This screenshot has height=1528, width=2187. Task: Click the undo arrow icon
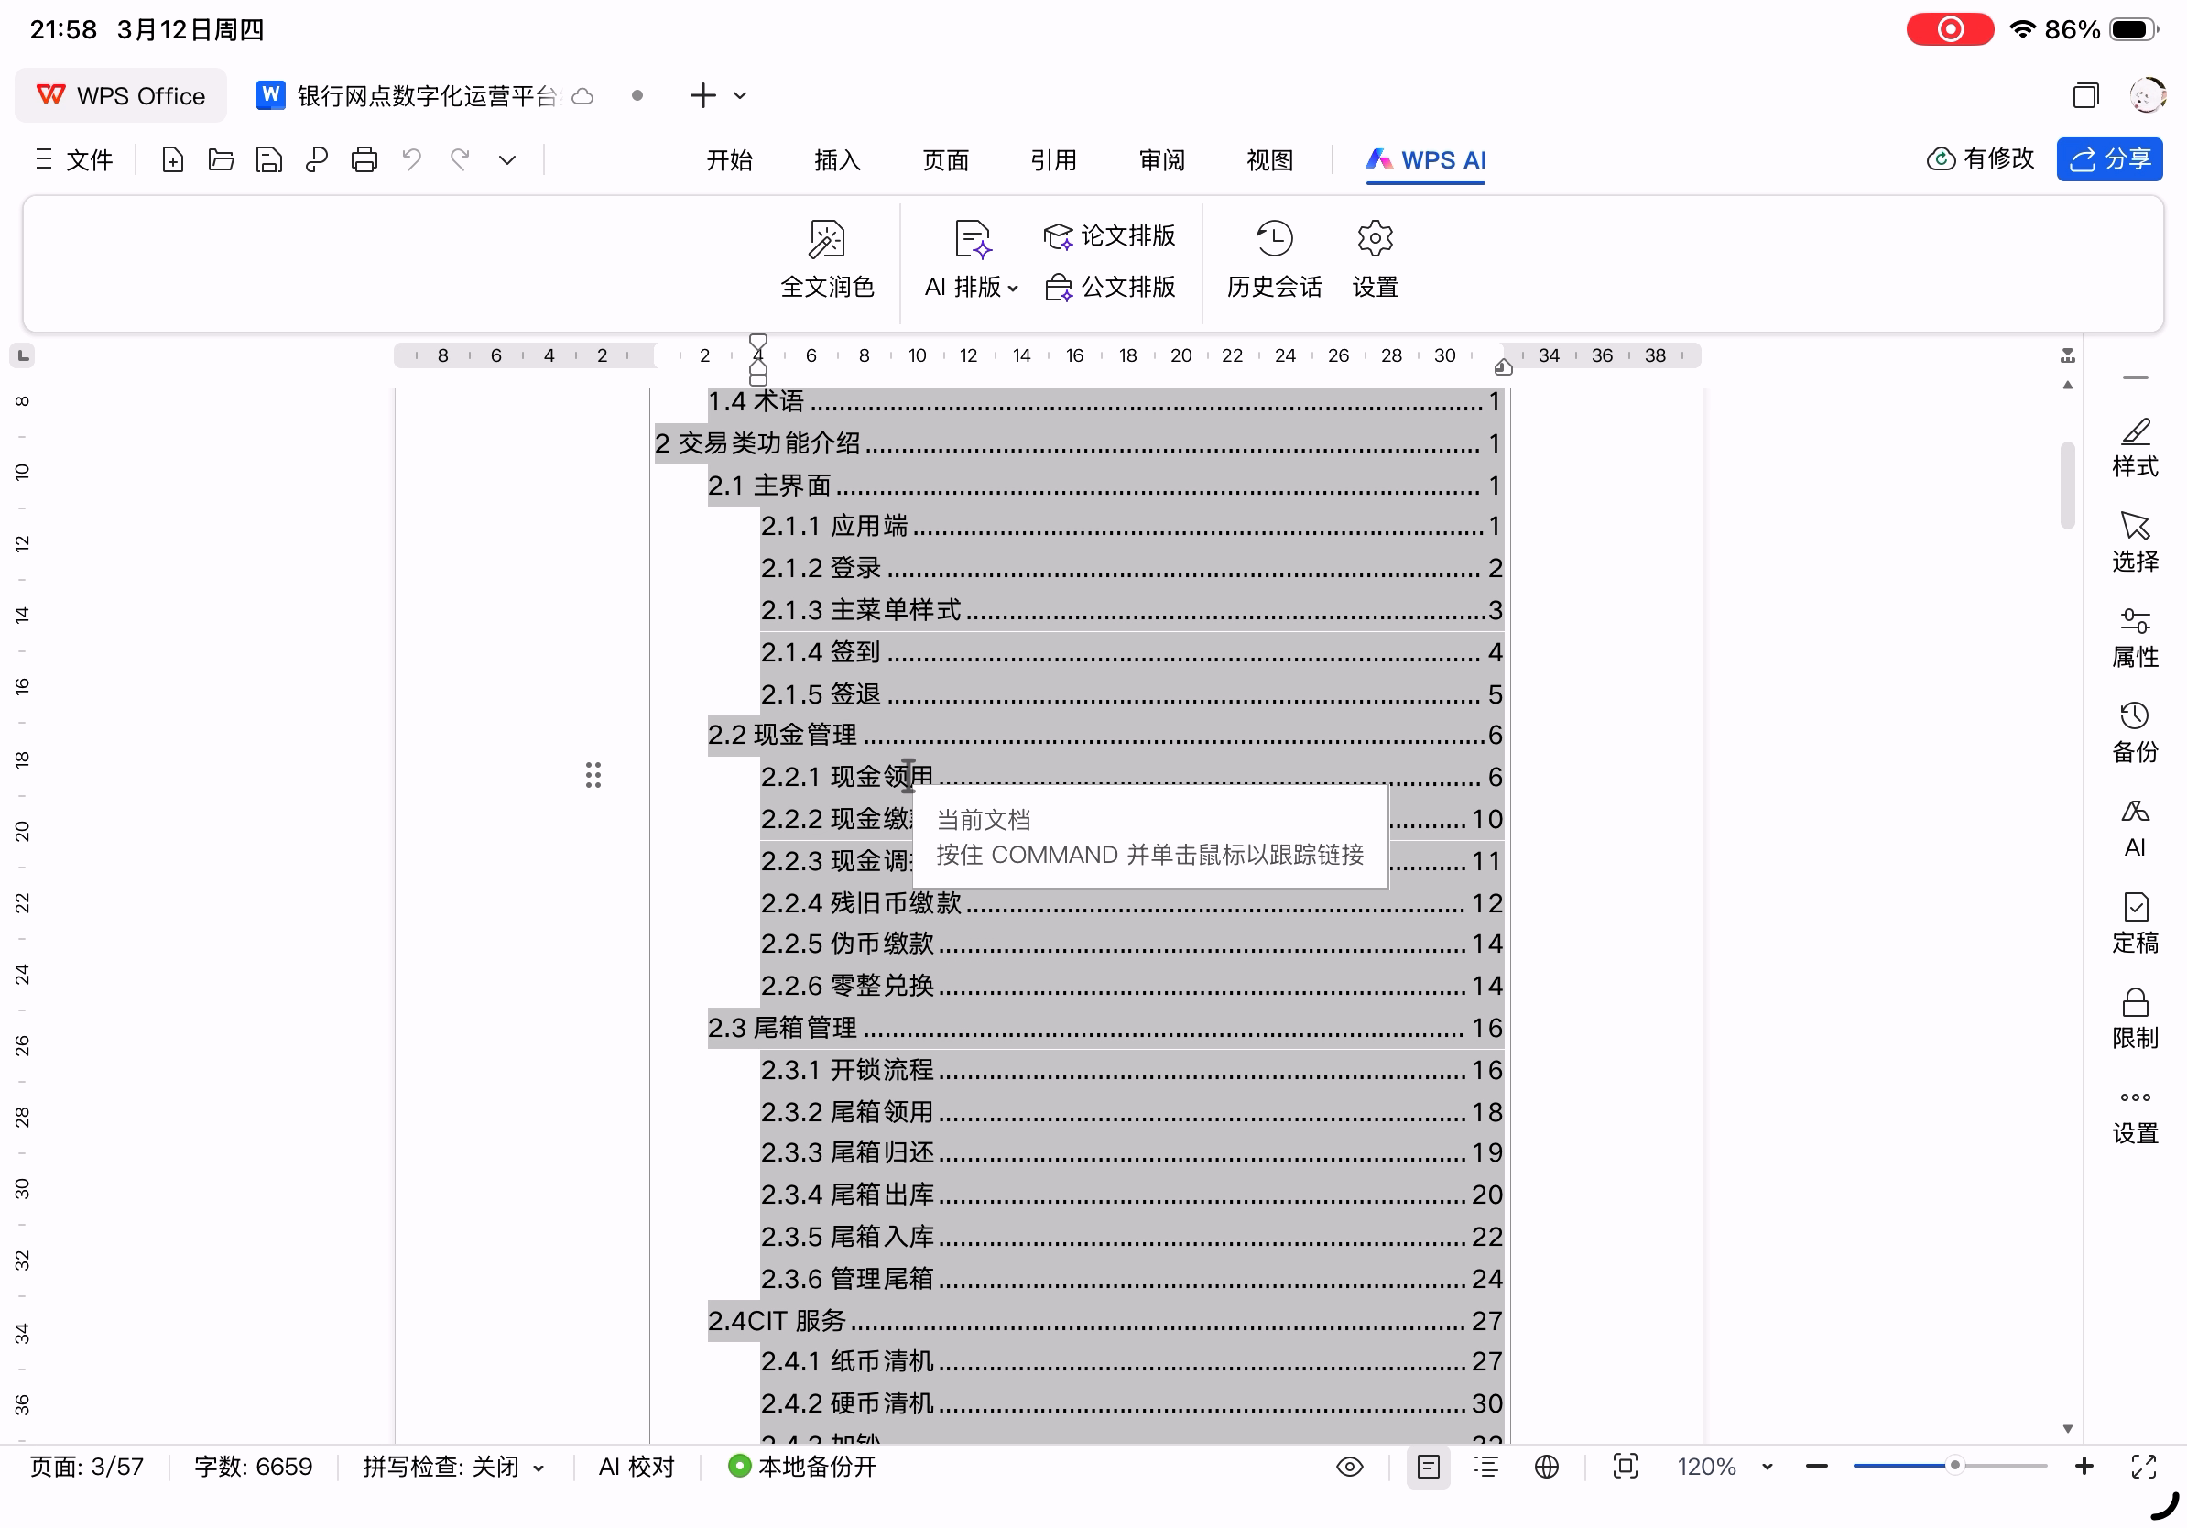point(411,159)
